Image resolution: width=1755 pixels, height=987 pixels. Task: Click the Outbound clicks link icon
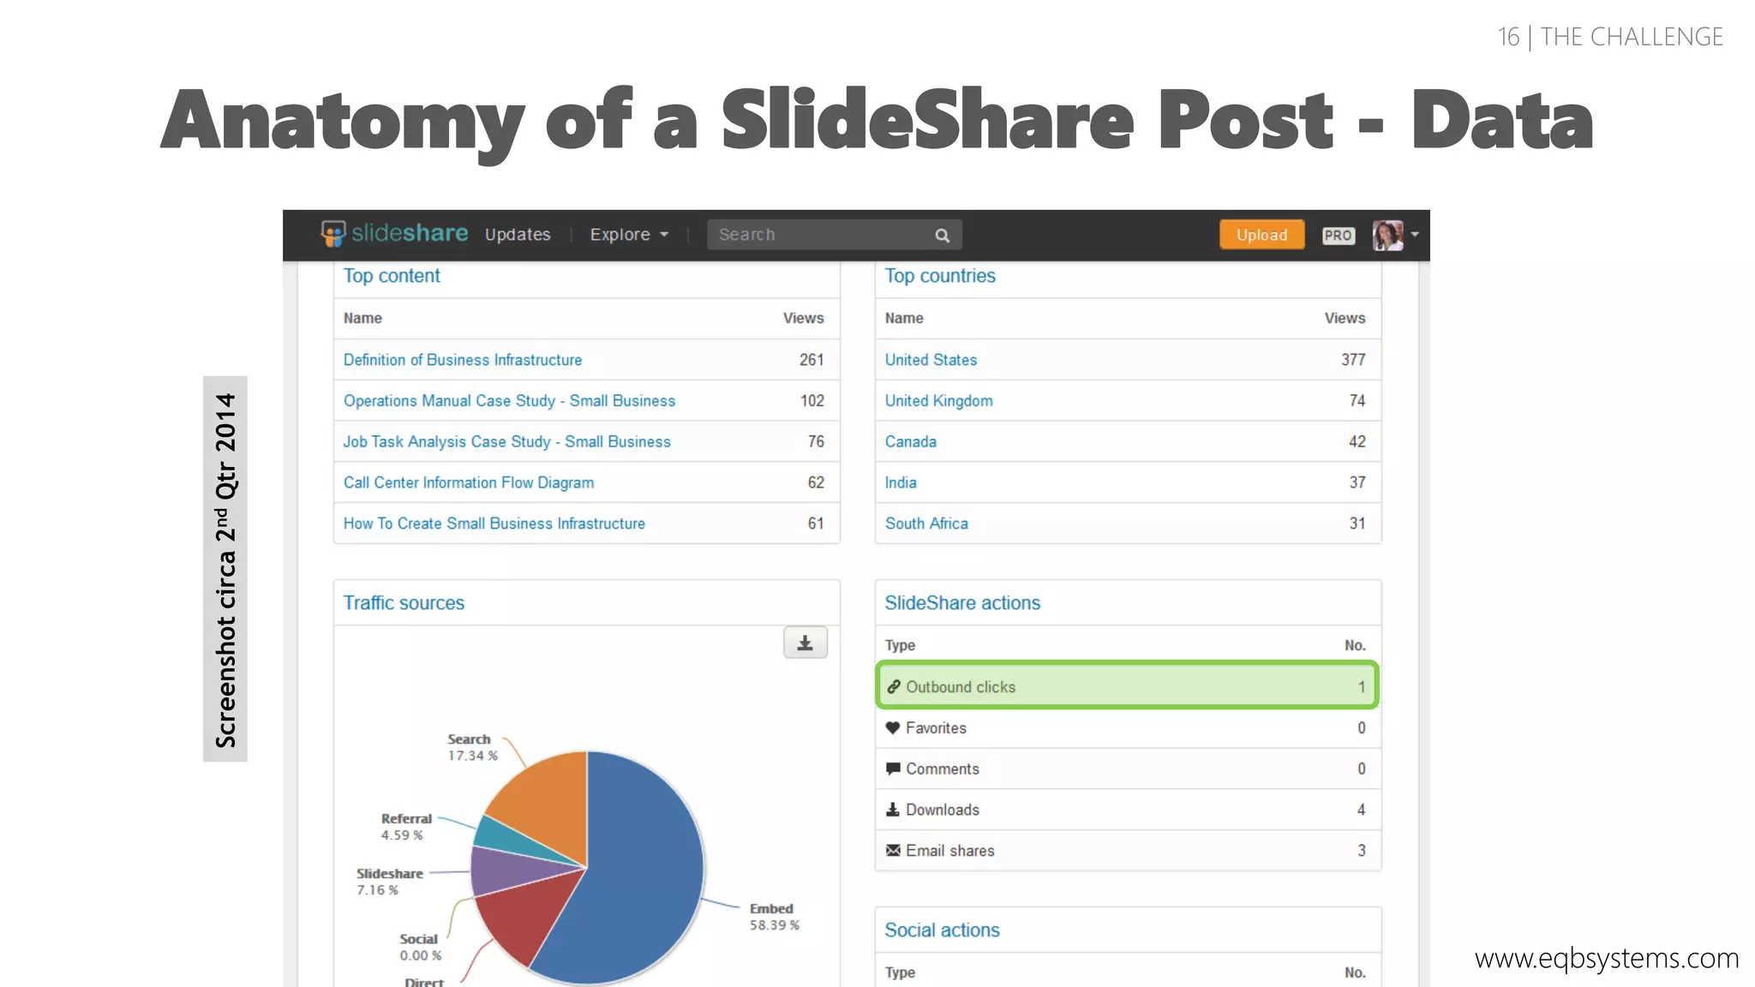[893, 686]
